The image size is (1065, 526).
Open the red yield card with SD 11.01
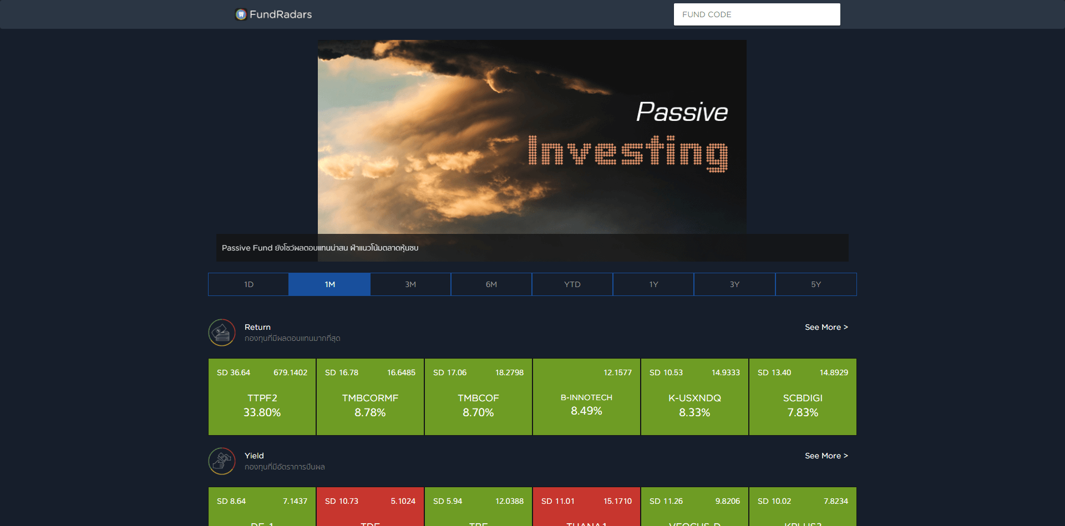(x=586, y=507)
